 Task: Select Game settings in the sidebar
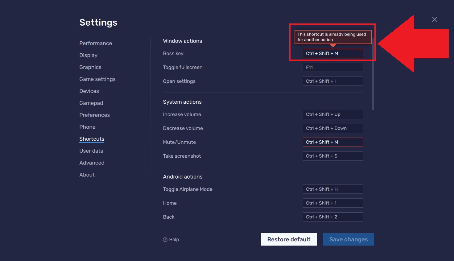[97, 79]
